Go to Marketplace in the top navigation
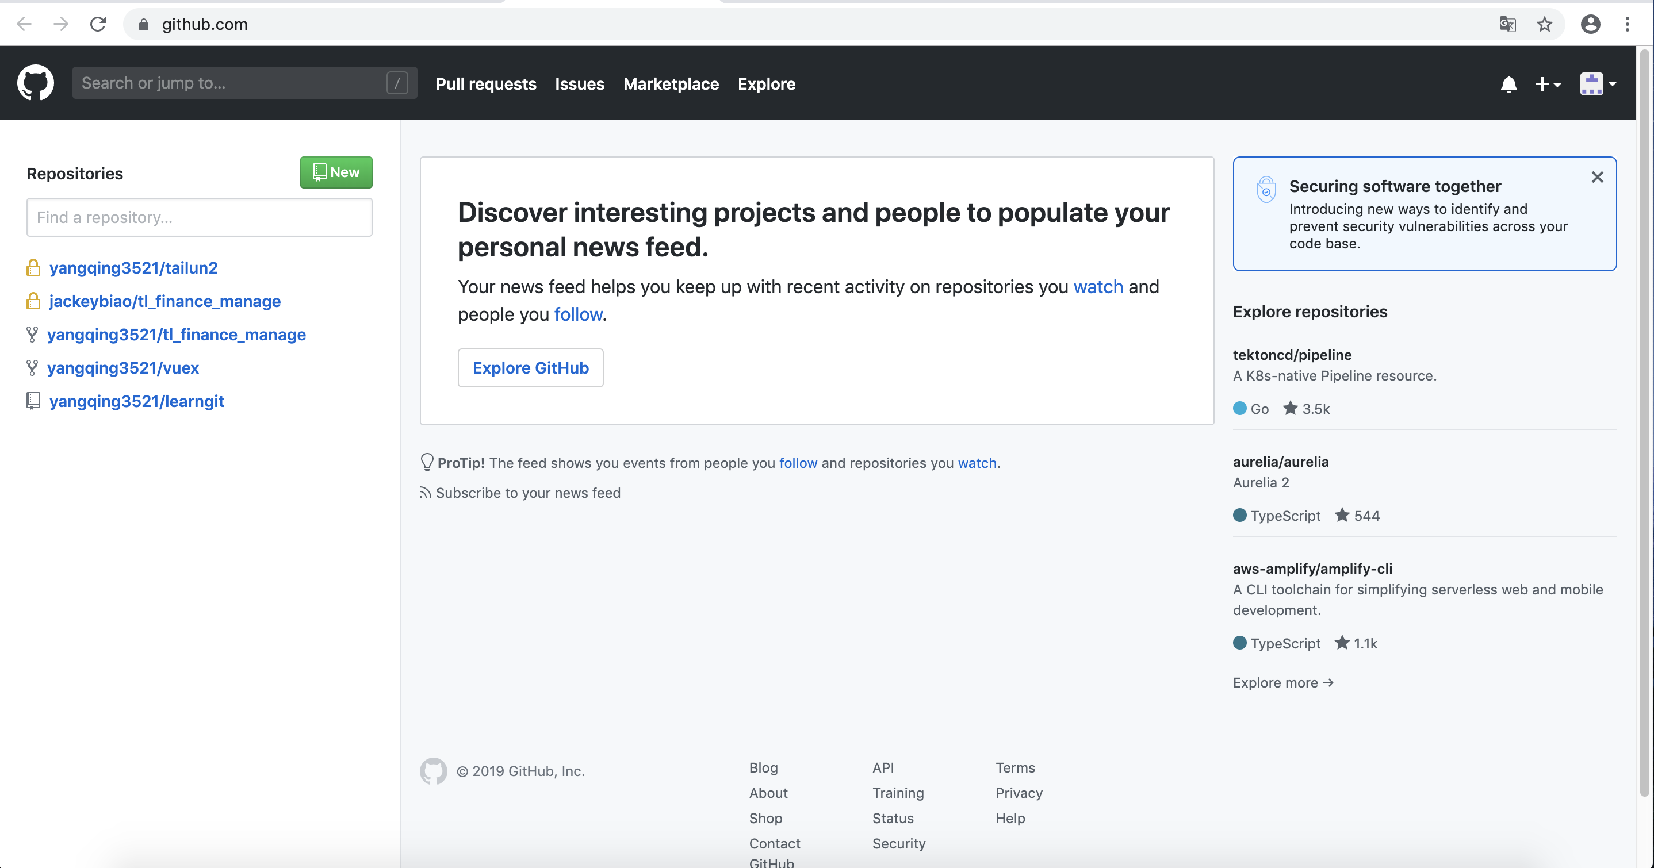The image size is (1654, 868). (671, 83)
